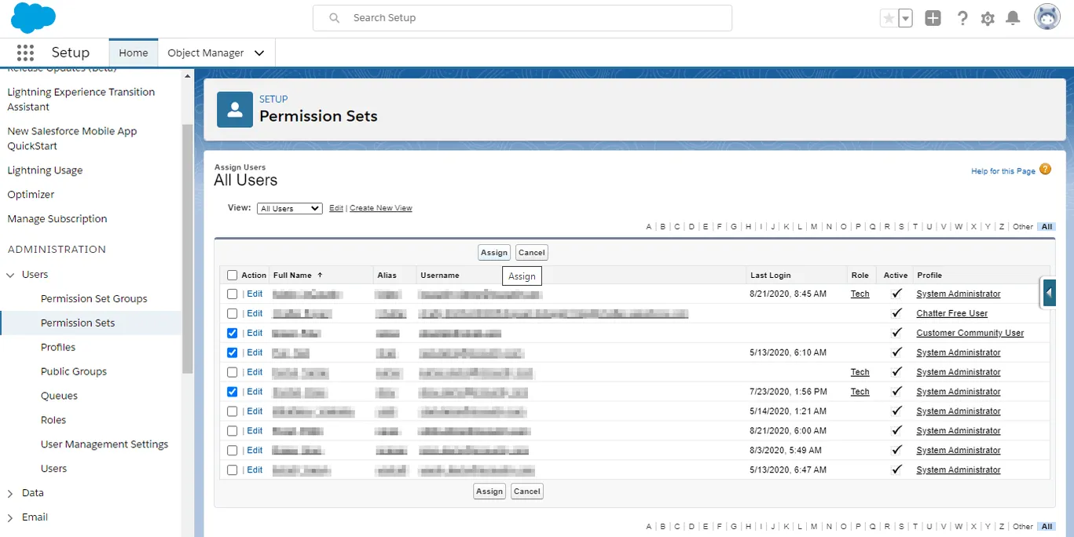This screenshot has width=1074, height=537.
Task: Collapse the Users section in sidebar
Action: [10, 275]
